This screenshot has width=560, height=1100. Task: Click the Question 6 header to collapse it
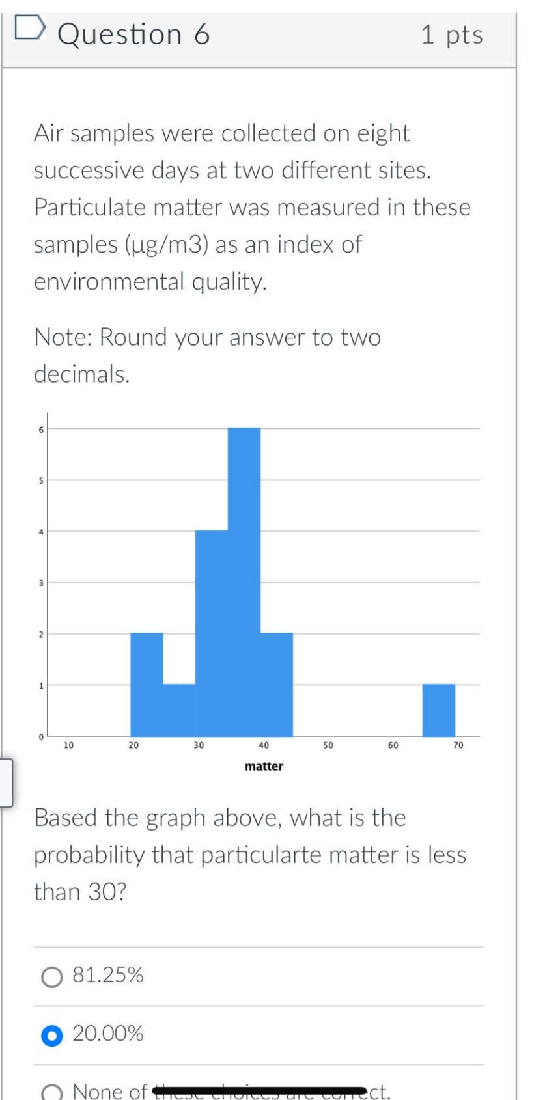click(x=260, y=34)
